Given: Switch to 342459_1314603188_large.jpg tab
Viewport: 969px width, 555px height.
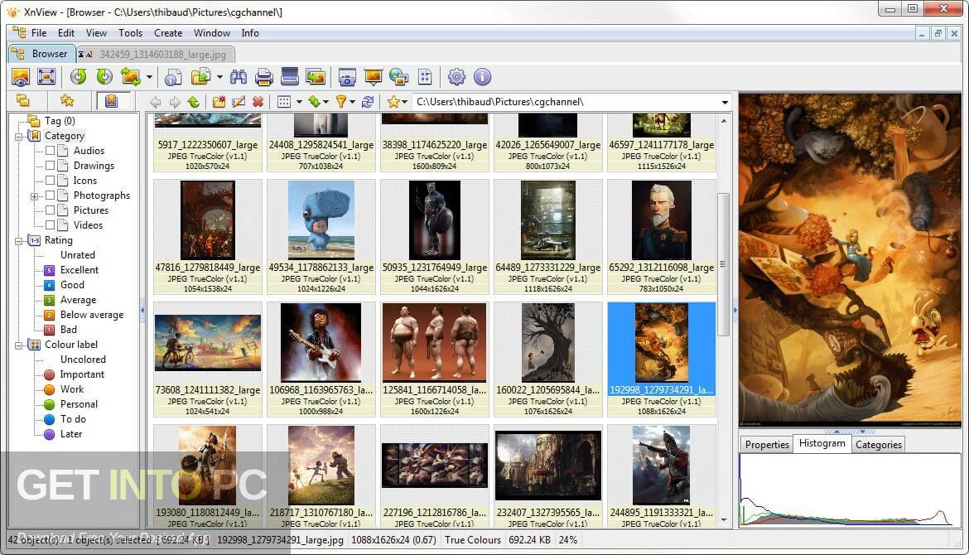Looking at the screenshot, I should tap(155, 55).
